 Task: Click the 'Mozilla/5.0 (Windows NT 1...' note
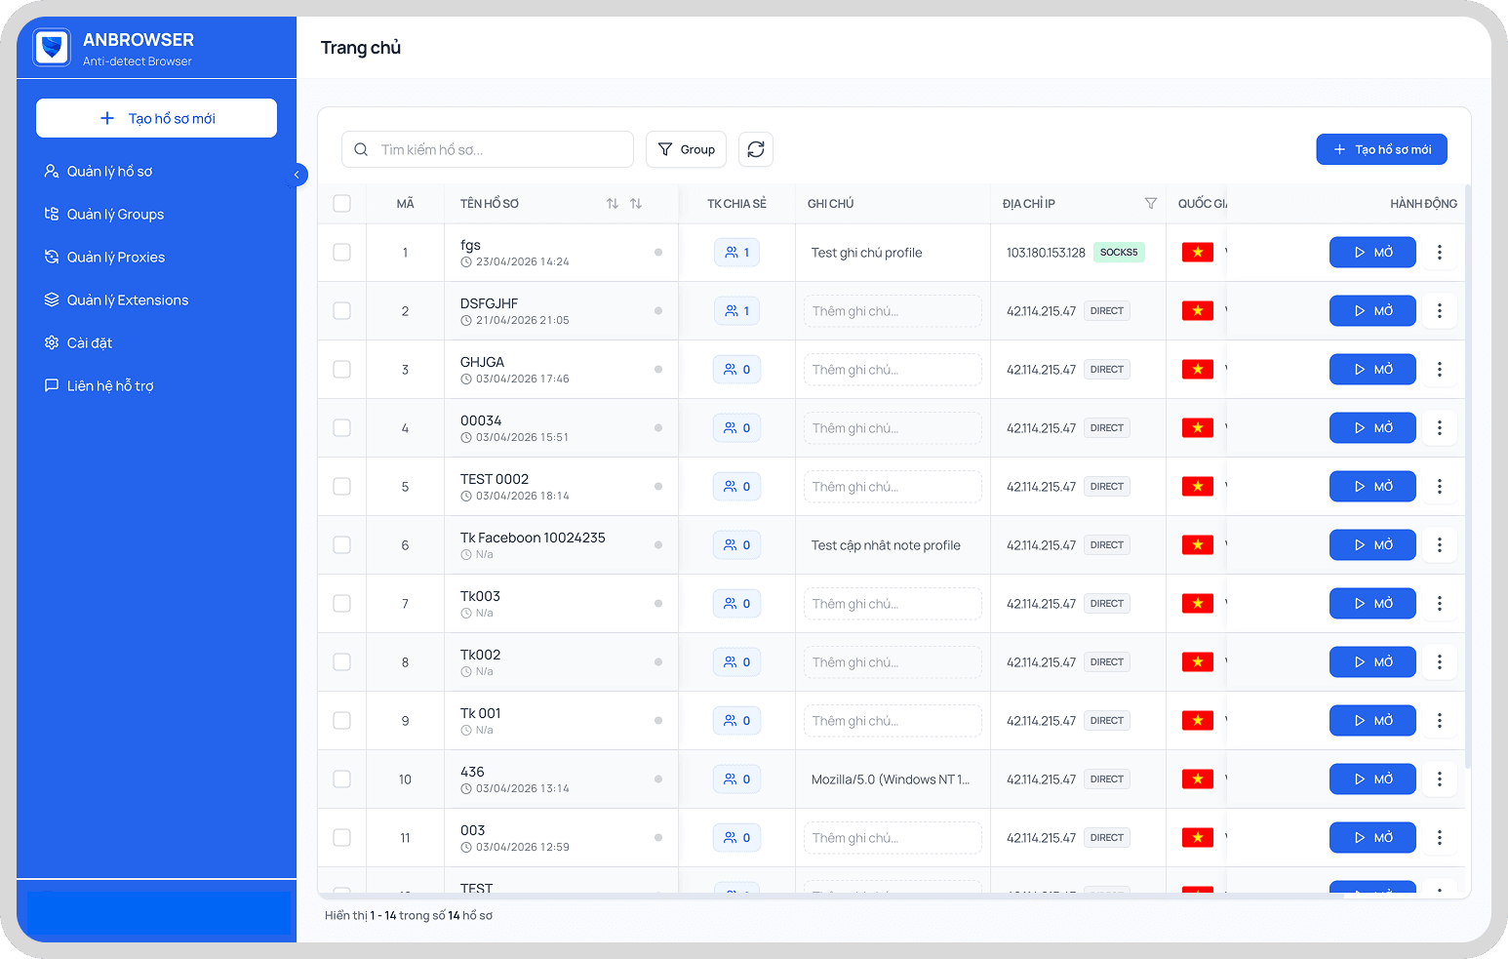(x=891, y=779)
